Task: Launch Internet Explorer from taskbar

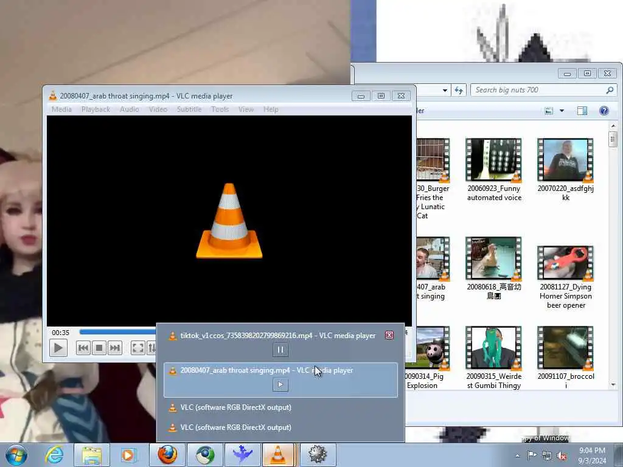Action: click(x=54, y=455)
